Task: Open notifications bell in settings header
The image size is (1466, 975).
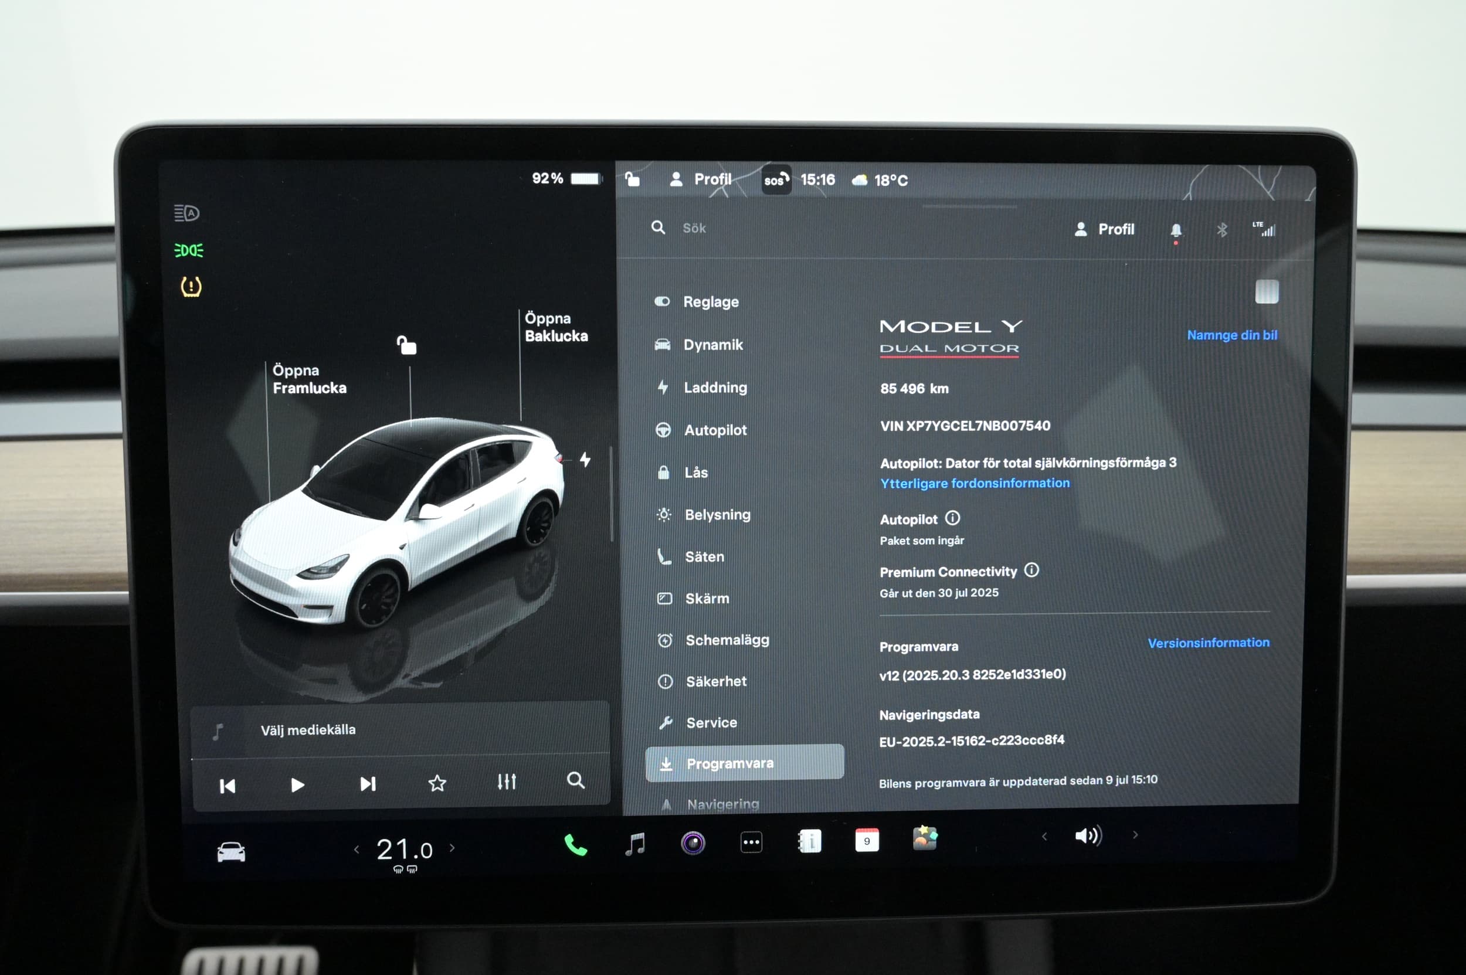Action: (1176, 230)
